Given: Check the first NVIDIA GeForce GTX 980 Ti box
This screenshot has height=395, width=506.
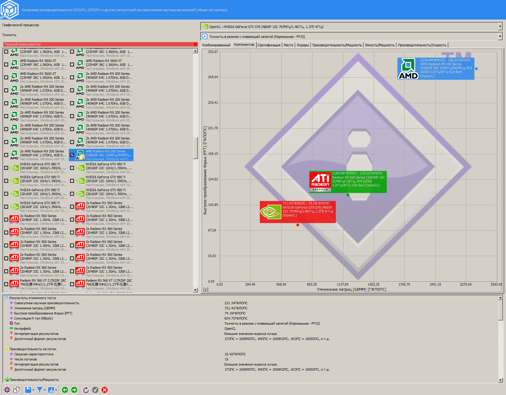Looking at the screenshot, I should point(6,168).
